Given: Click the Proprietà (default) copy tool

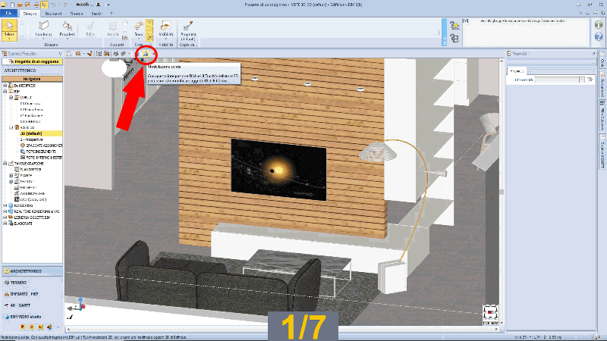Looking at the screenshot, I should click(x=188, y=30).
